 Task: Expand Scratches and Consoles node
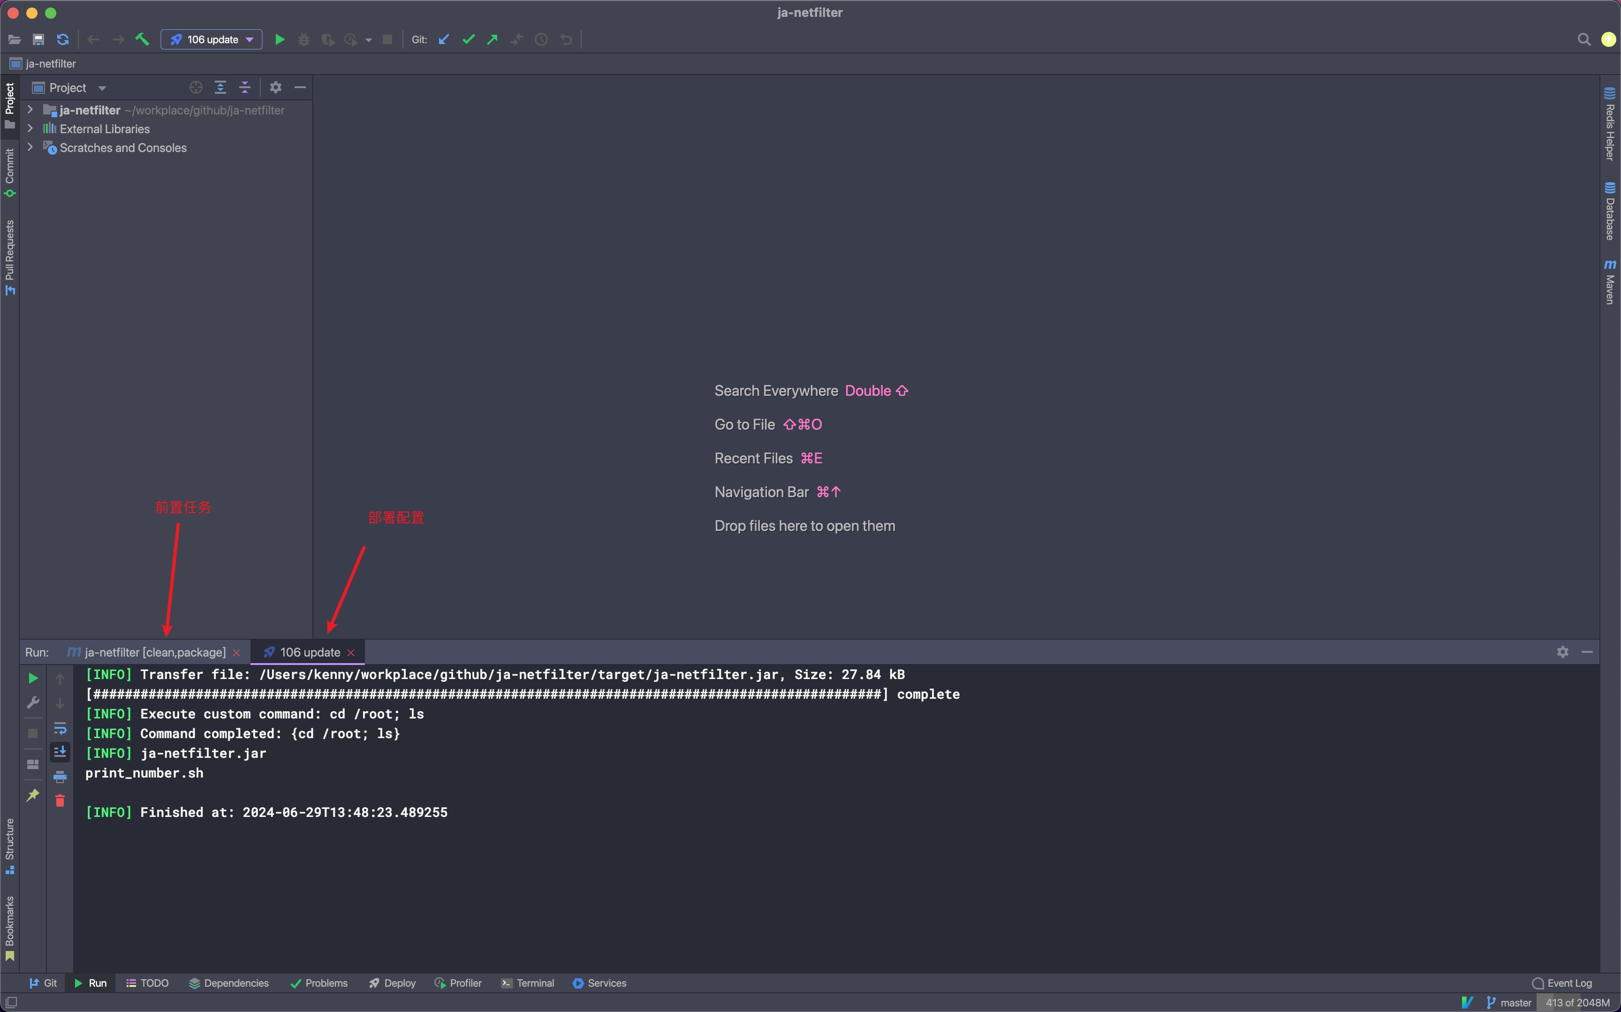pyautogui.click(x=30, y=147)
